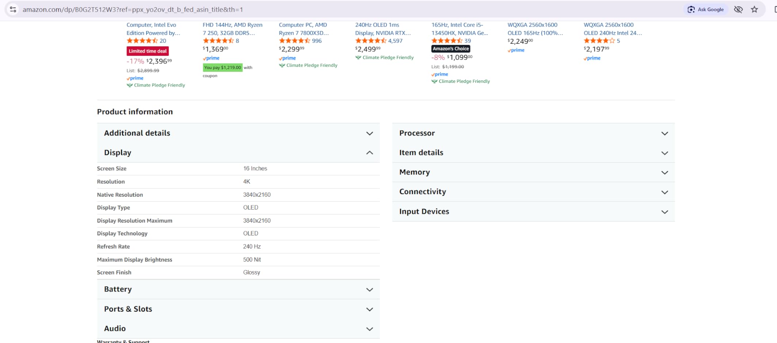
Task: Click star rating of product with 996 reviews
Action: (294, 41)
